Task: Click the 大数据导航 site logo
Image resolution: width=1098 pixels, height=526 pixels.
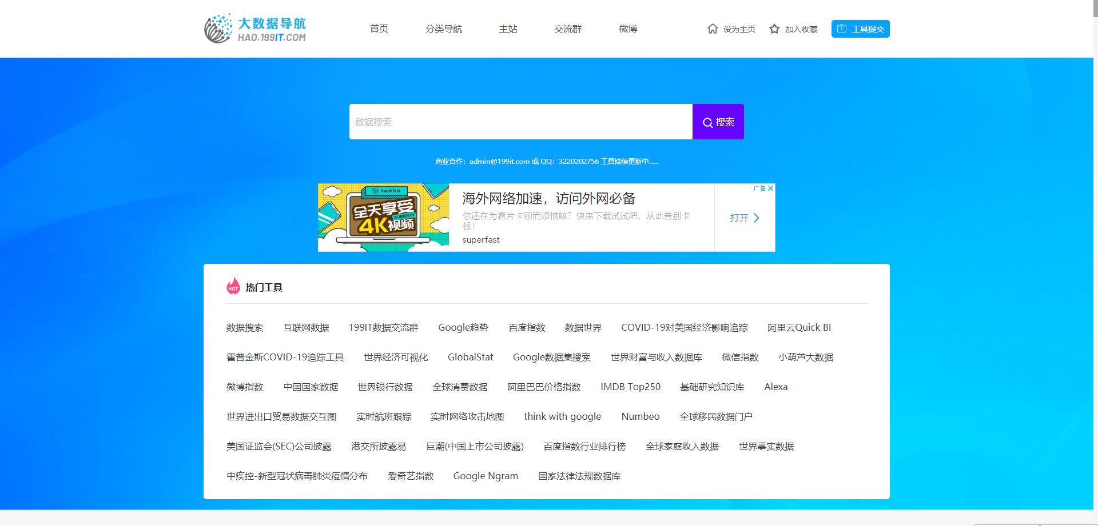Action: pyautogui.click(x=255, y=29)
